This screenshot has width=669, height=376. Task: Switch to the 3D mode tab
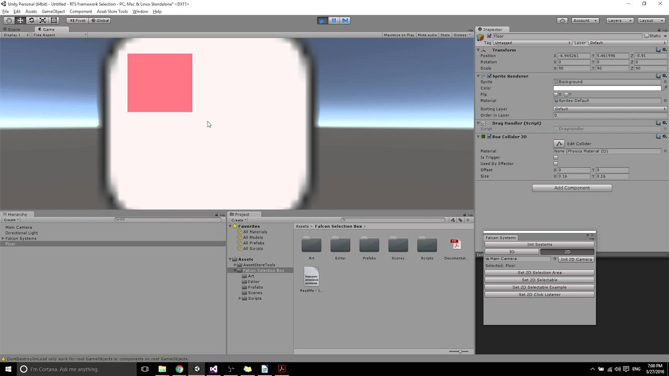click(512, 252)
